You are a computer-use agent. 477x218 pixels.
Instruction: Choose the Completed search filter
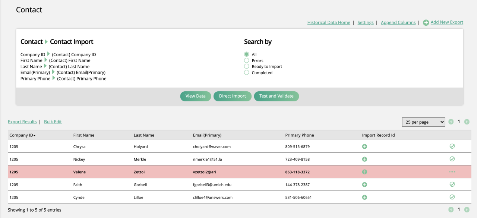coord(246,73)
